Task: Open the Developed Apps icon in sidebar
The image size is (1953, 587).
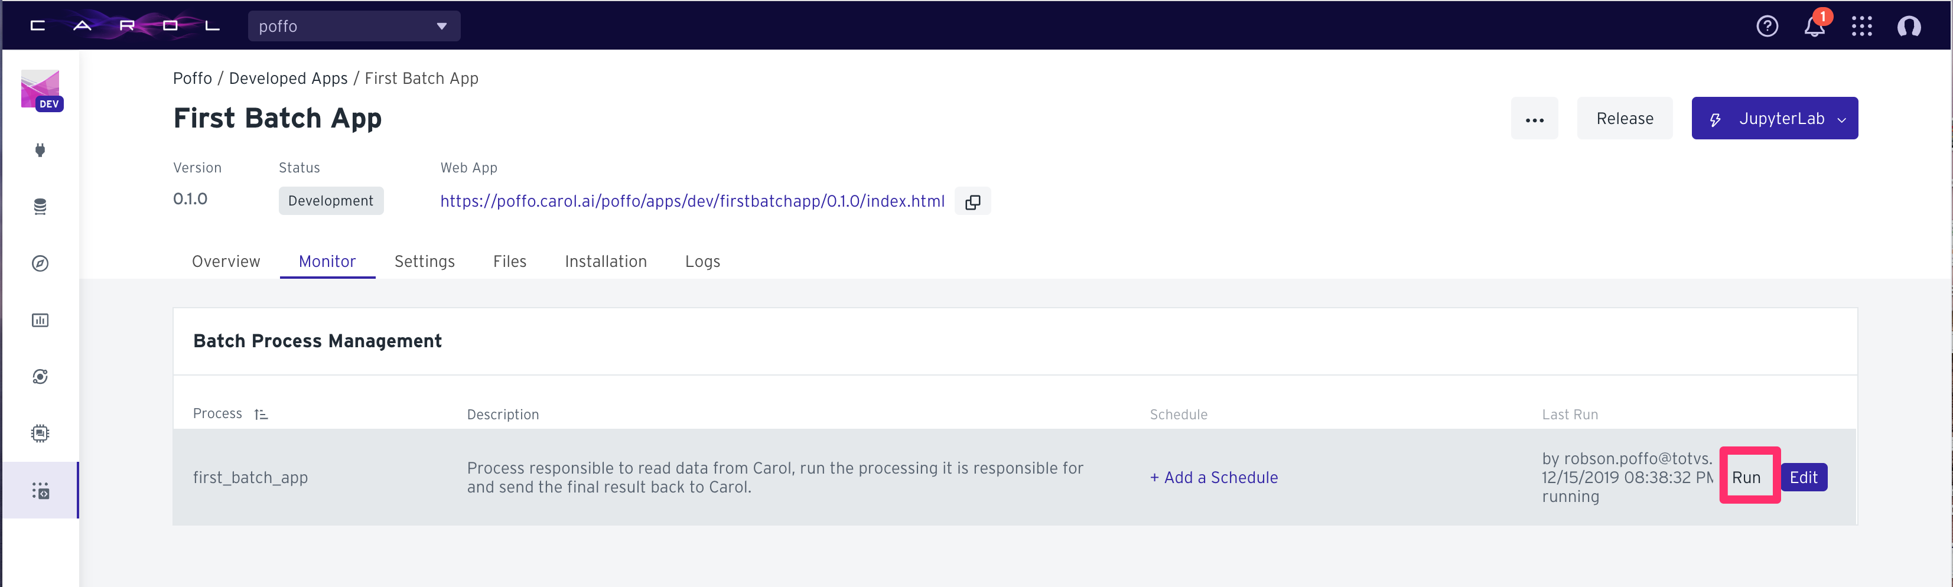Action: pyautogui.click(x=40, y=491)
